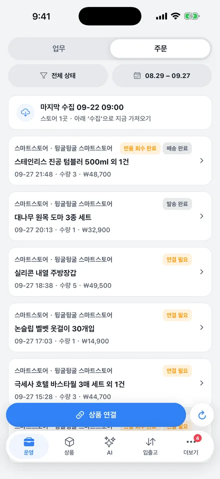The width and height of the screenshot is (220, 479).
Task: Tap the cloud download collection icon
Action: pyautogui.click(x=25, y=112)
